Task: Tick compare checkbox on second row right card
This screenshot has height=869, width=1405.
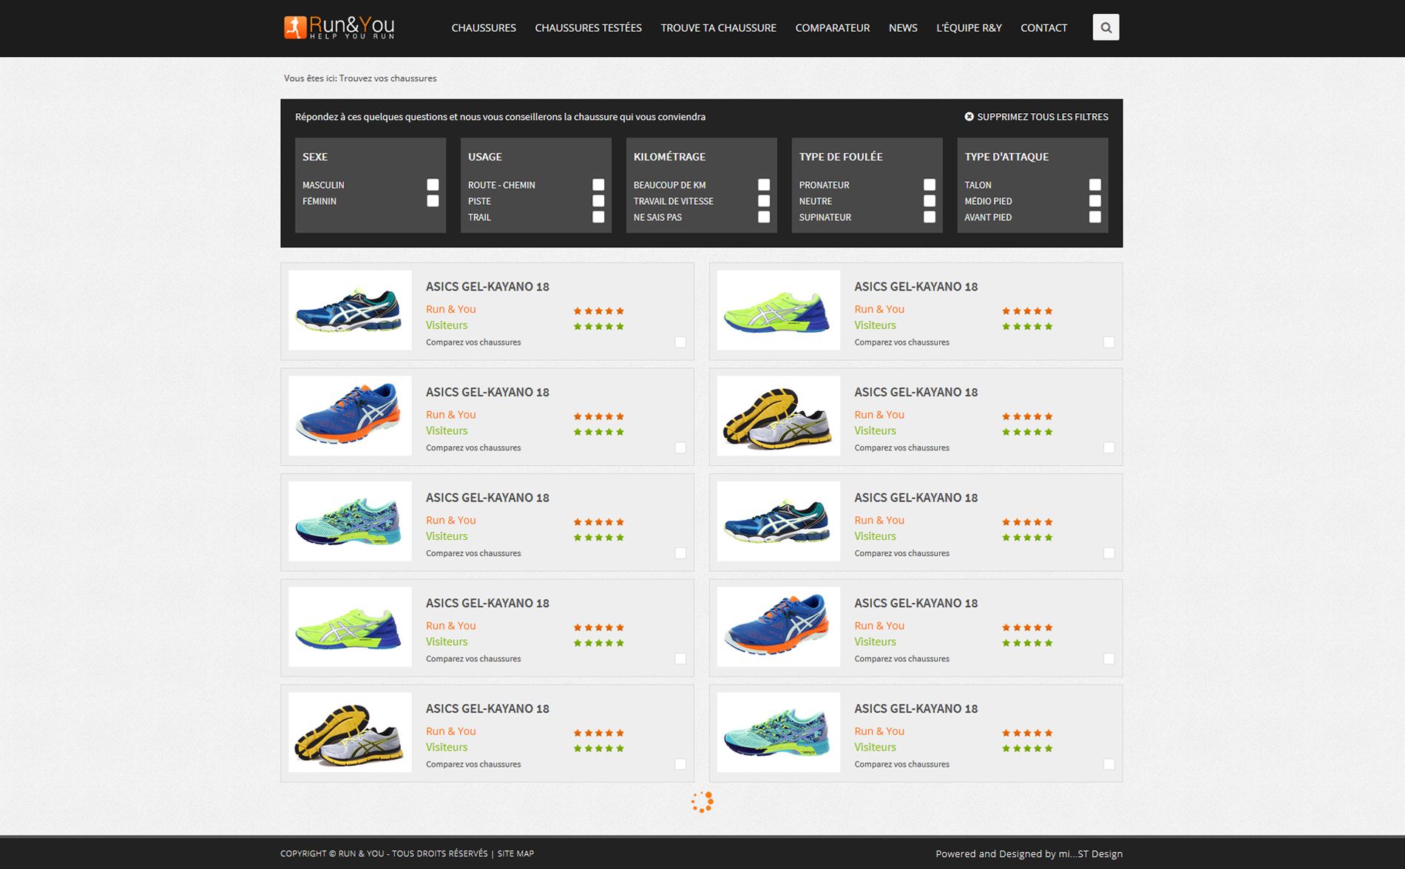Action: coord(1108,448)
